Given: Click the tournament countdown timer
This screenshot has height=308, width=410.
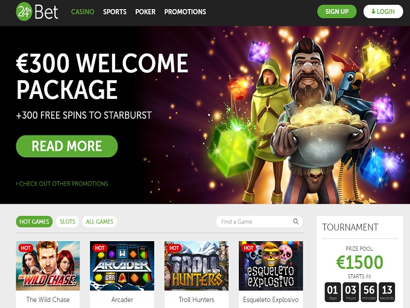Looking at the screenshot, I should pyautogui.click(x=359, y=292).
